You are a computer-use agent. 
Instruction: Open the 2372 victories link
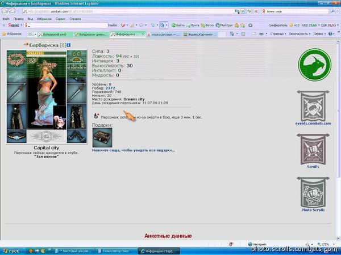[x=110, y=88]
